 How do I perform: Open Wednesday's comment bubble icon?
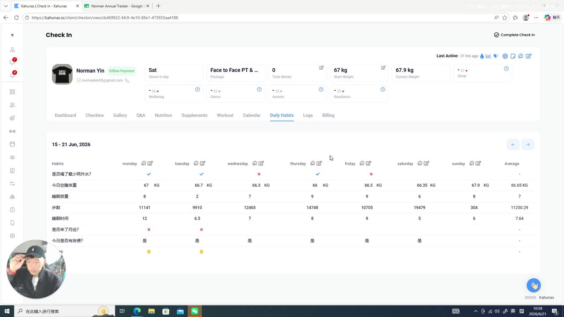click(x=255, y=163)
